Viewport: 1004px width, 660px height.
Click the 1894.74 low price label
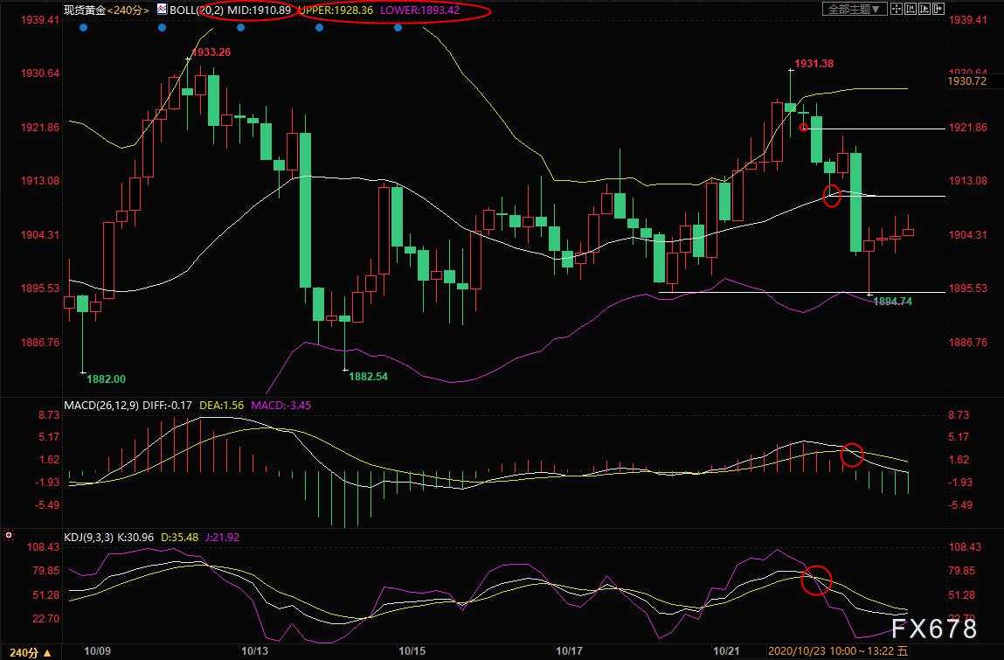[x=892, y=302]
